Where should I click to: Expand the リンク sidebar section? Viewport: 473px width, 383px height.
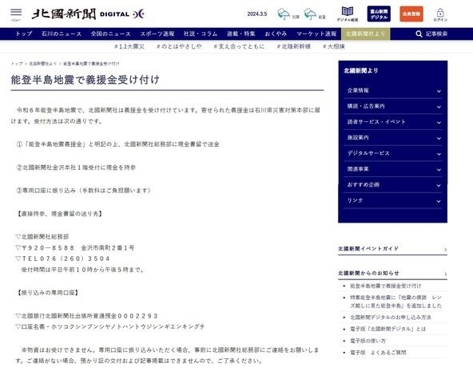click(x=393, y=200)
